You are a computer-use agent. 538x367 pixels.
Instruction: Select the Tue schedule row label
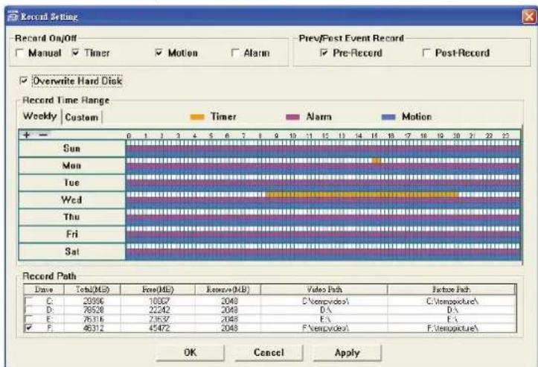click(71, 182)
